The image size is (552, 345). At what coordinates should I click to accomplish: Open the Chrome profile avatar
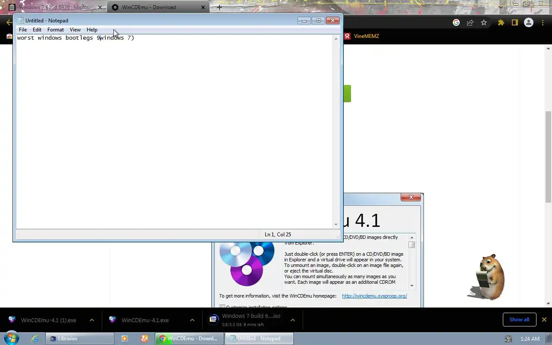tap(528, 22)
